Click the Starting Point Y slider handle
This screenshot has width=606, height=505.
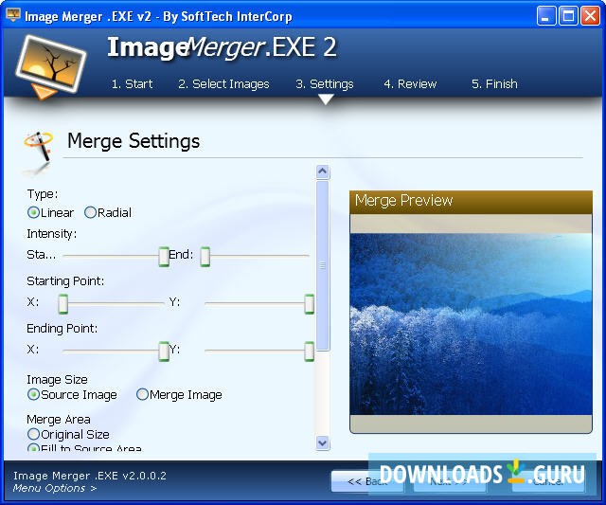coord(310,304)
